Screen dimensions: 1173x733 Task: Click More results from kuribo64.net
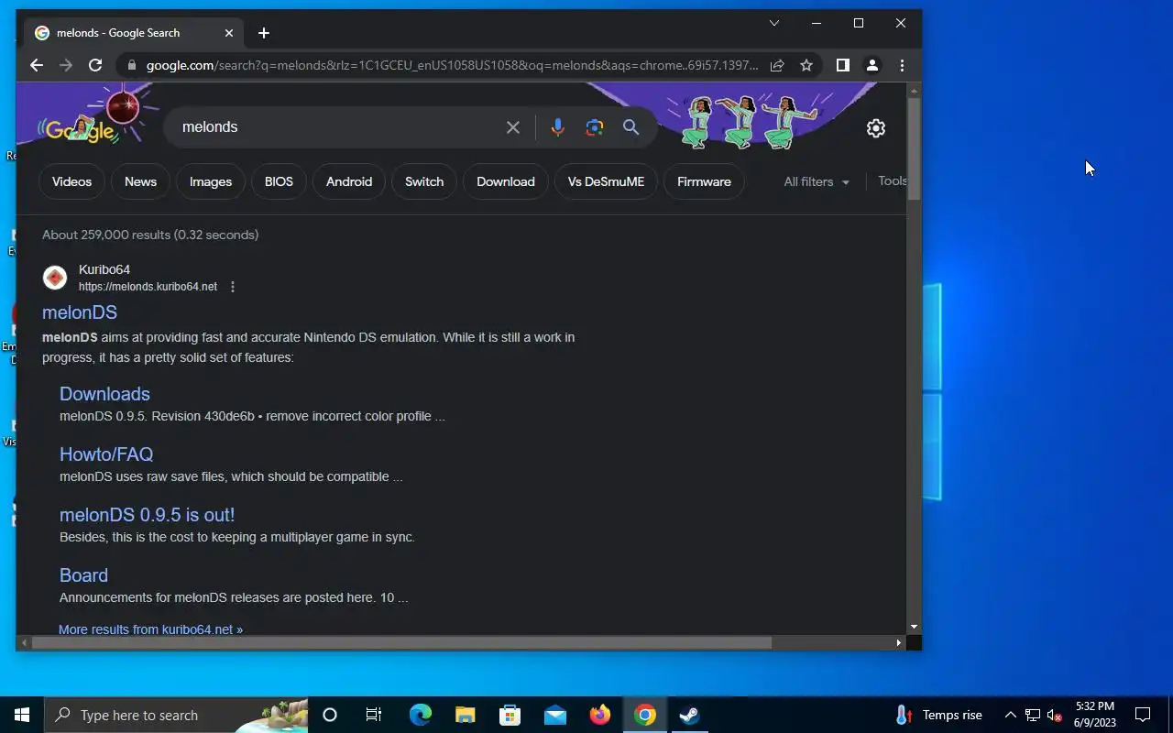point(150,629)
